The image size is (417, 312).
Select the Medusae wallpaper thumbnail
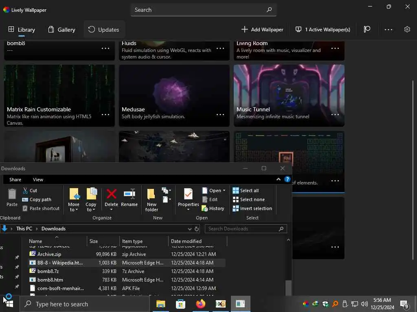174,95
